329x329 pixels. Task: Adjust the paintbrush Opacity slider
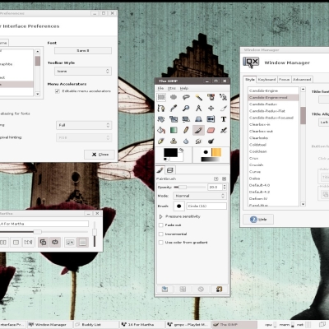[x=189, y=188]
